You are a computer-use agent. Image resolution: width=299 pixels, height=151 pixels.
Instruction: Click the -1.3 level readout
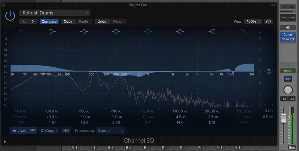click(284, 99)
